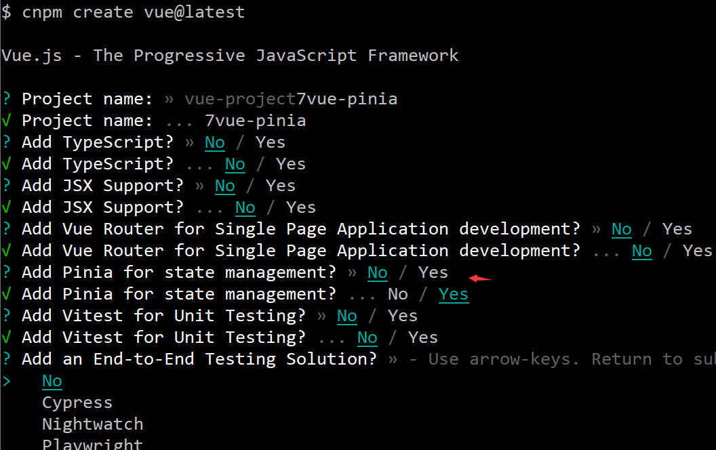
Task: Click the Vue.js Progressive JavaScript Framework heading
Action: click(x=230, y=56)
